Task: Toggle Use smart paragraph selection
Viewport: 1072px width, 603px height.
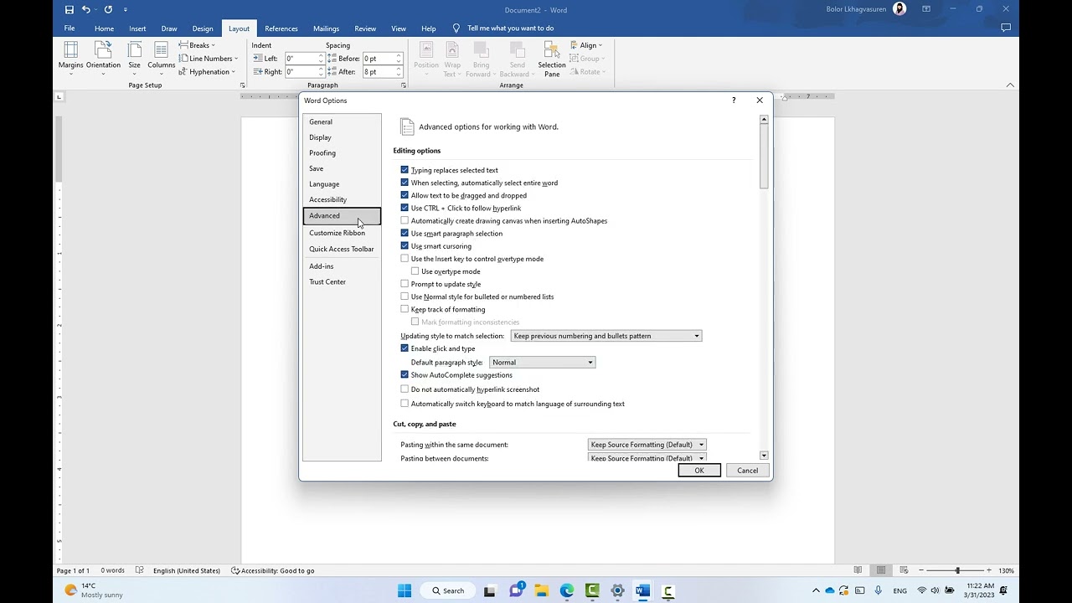Action: pyautogui.click(x=405, y=234)
